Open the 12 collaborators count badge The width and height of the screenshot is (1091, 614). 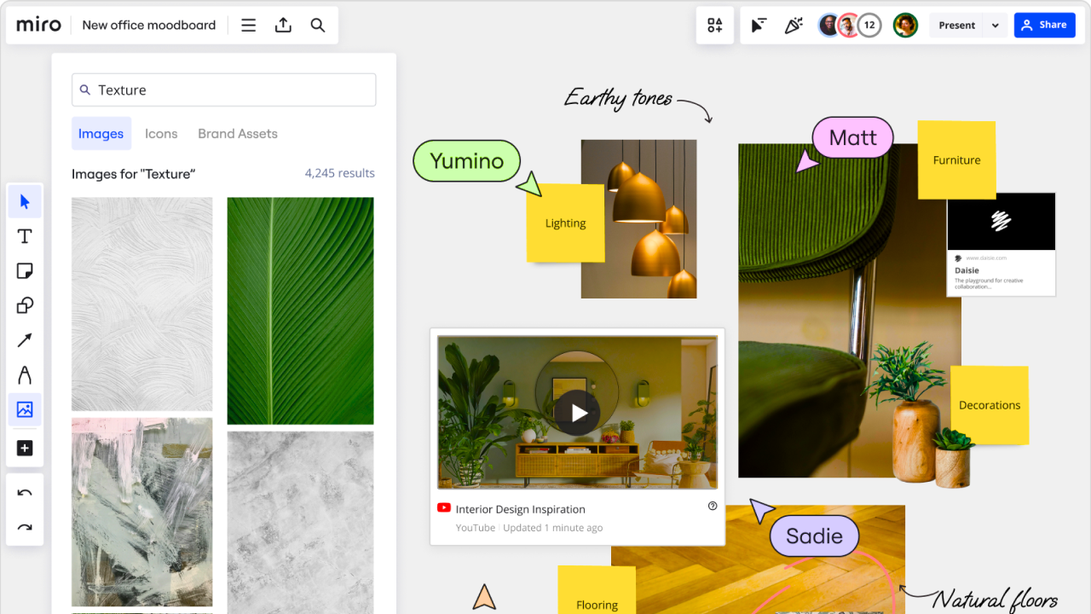tap(869, 26)
